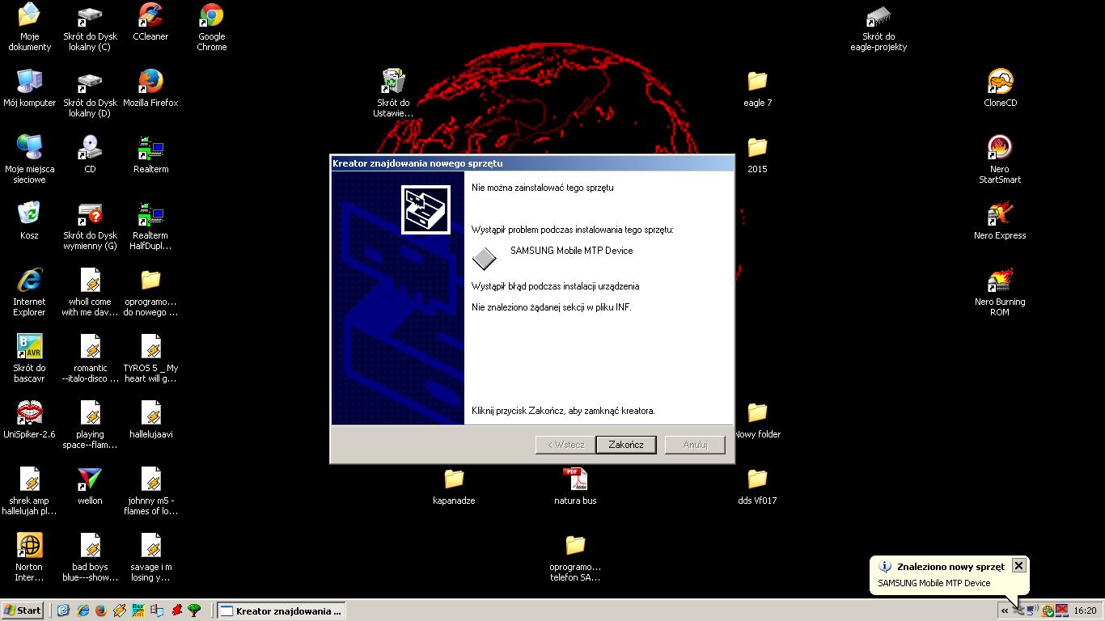Select the Skrót do eagle-projekty shortcut

(878, 27)
